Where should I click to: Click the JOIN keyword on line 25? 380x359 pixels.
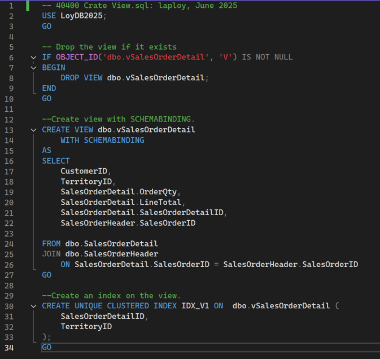tap(51, 254)
